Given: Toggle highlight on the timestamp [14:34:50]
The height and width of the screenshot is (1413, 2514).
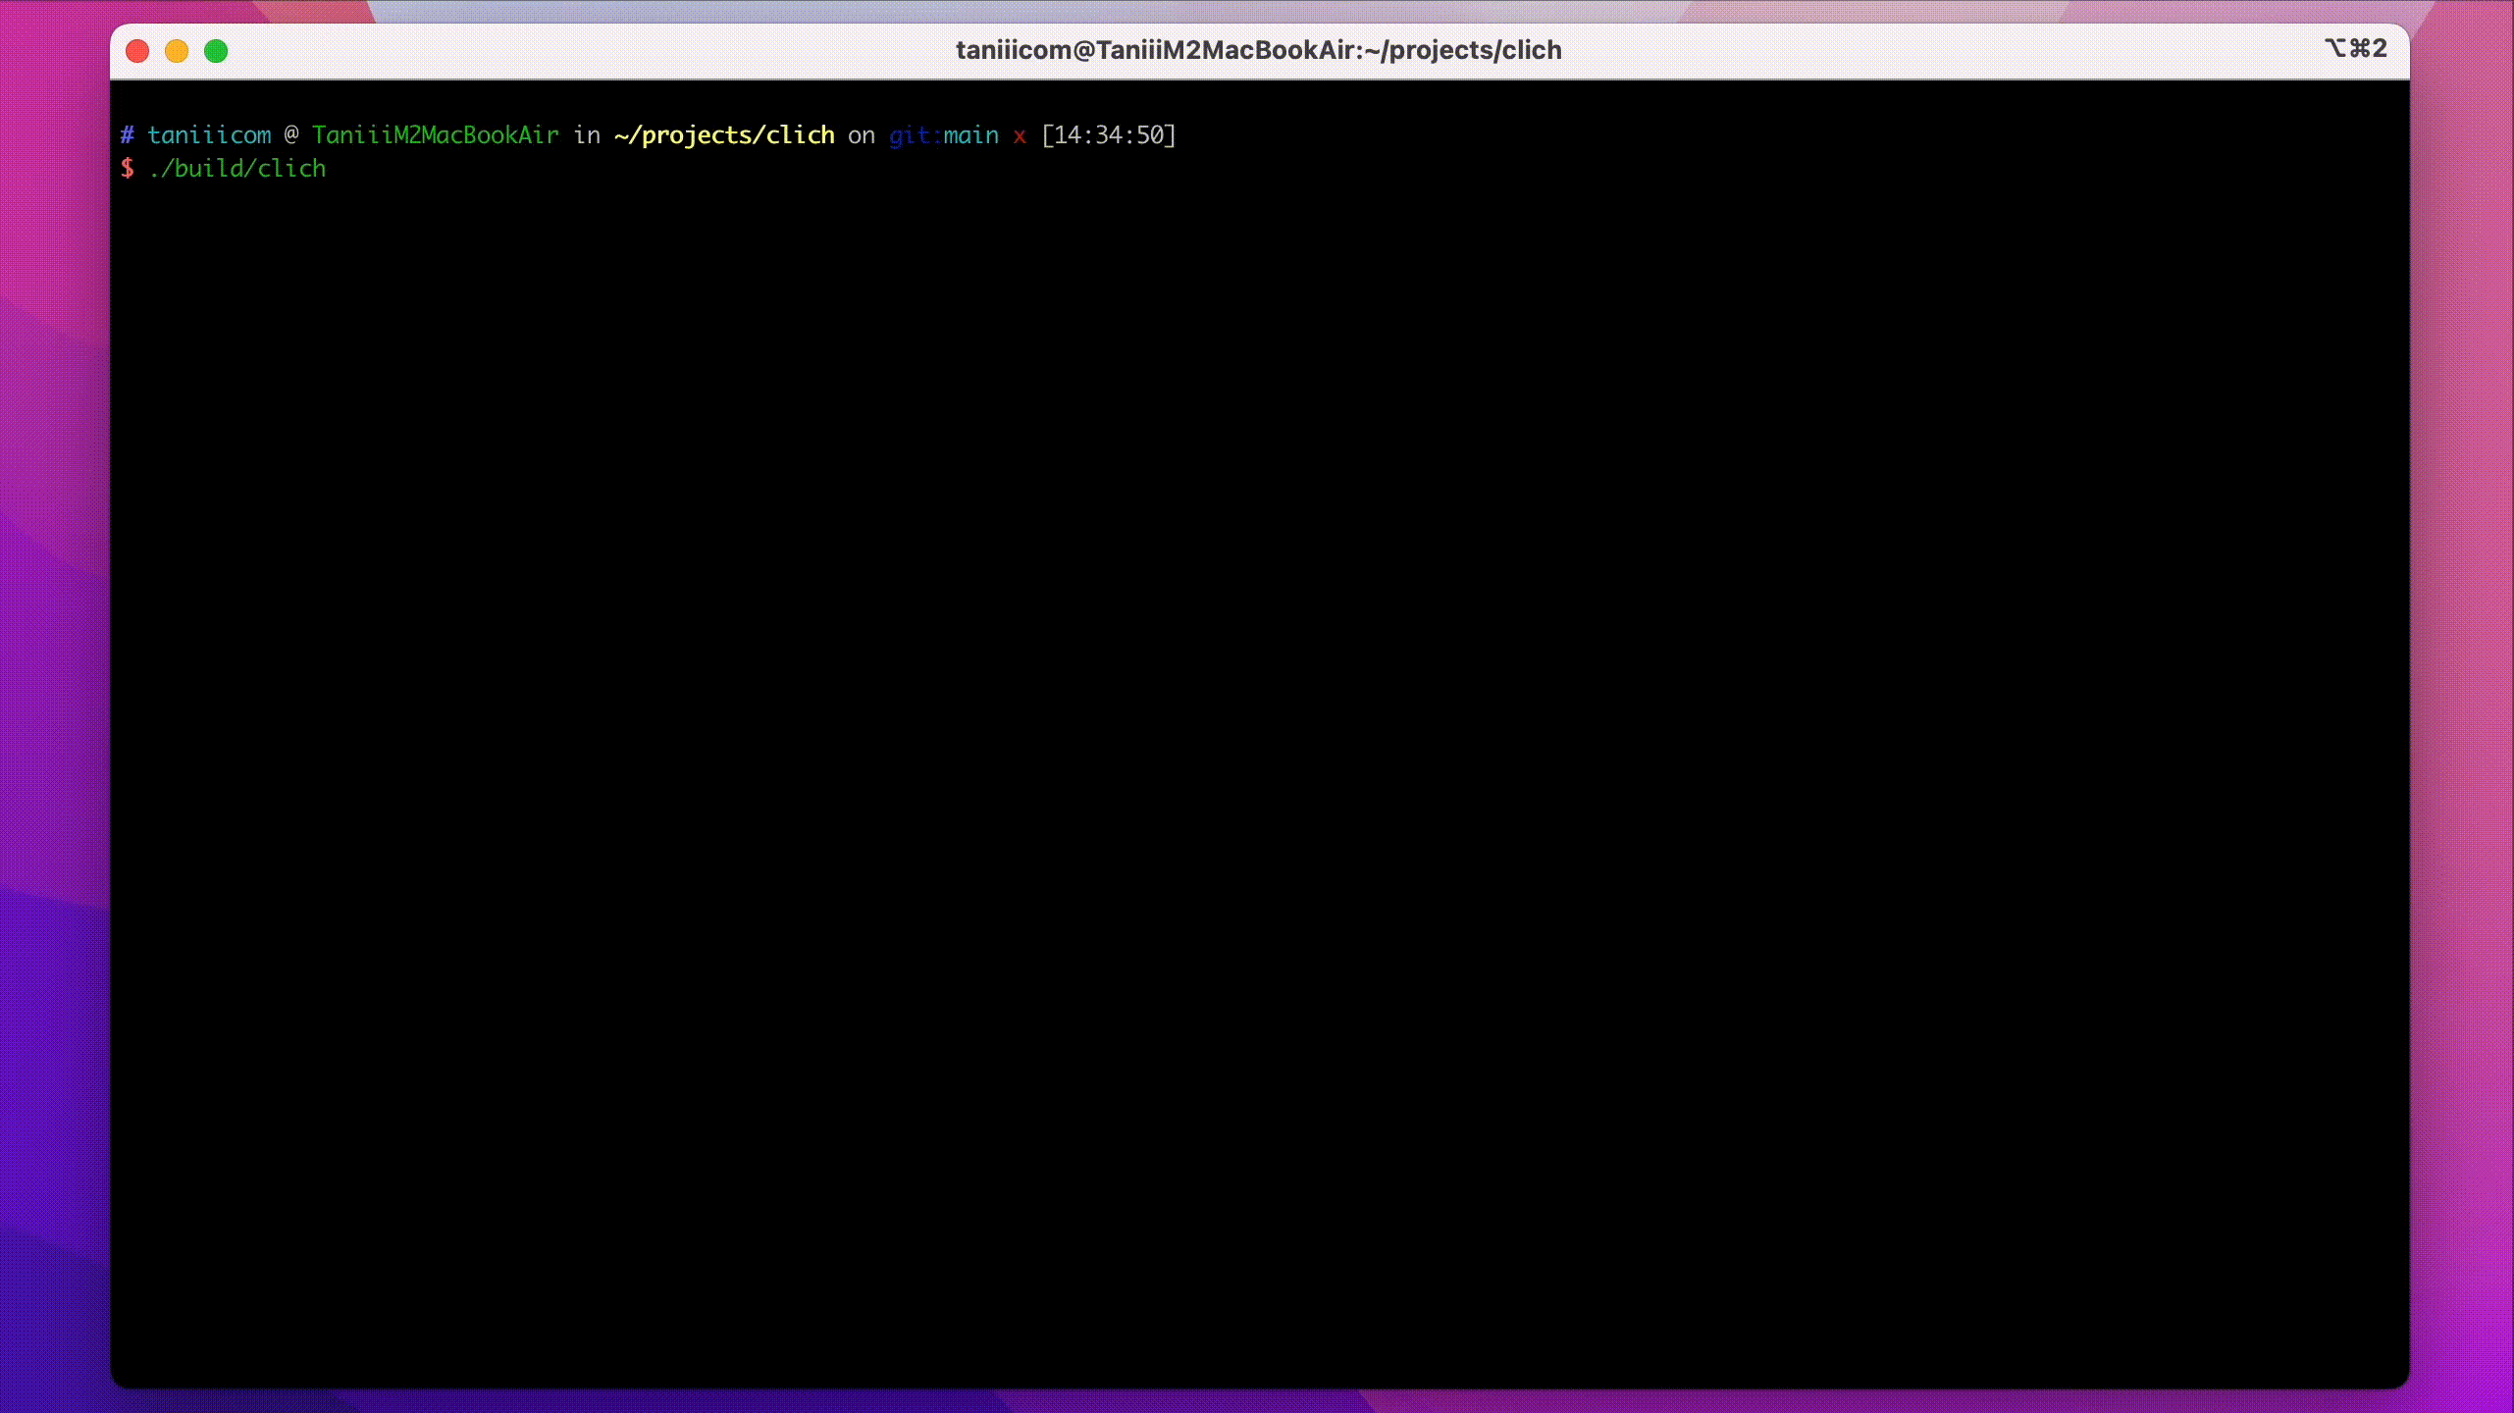Looking at the screenshot, I should [x=1109, y=135].
